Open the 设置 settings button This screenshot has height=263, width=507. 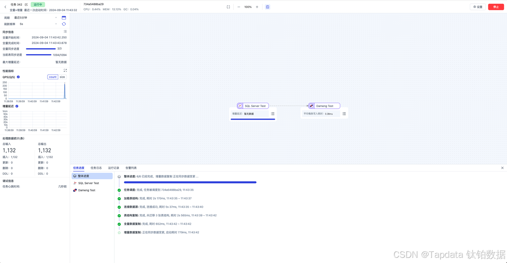point(478,7)
